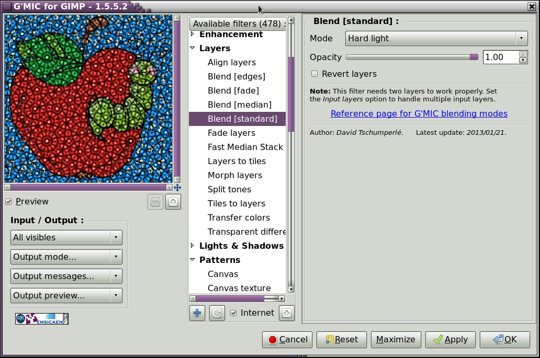Select the Fade layers filter
540x358 pixels.
(237, 133)
